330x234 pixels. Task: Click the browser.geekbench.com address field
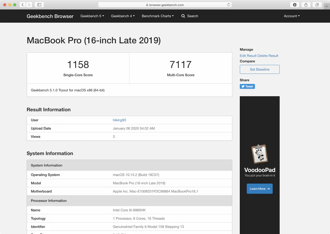point(165,5)
